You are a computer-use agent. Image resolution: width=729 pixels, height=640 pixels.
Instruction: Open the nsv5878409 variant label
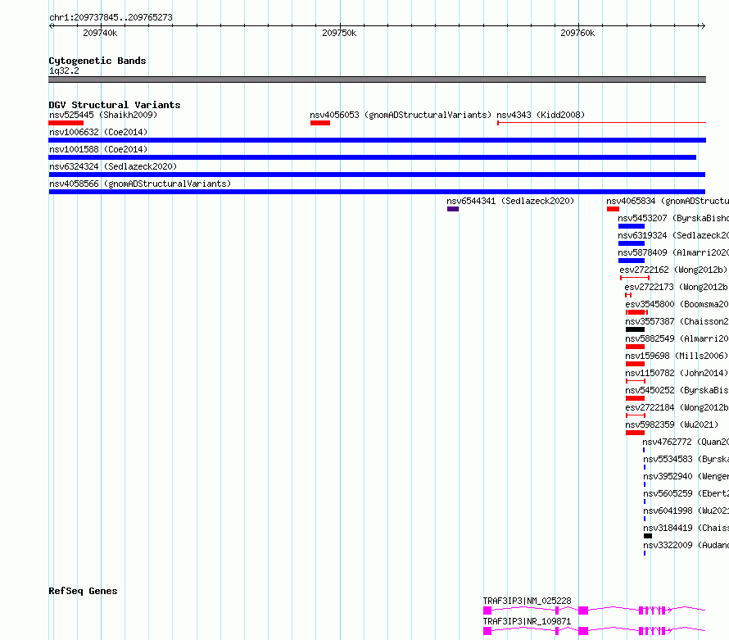point(673,252)
